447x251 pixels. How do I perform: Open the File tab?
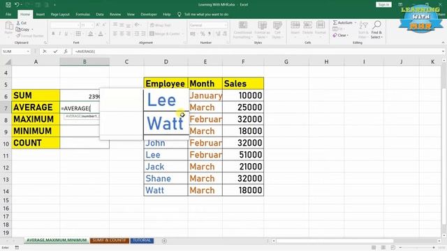8,14
